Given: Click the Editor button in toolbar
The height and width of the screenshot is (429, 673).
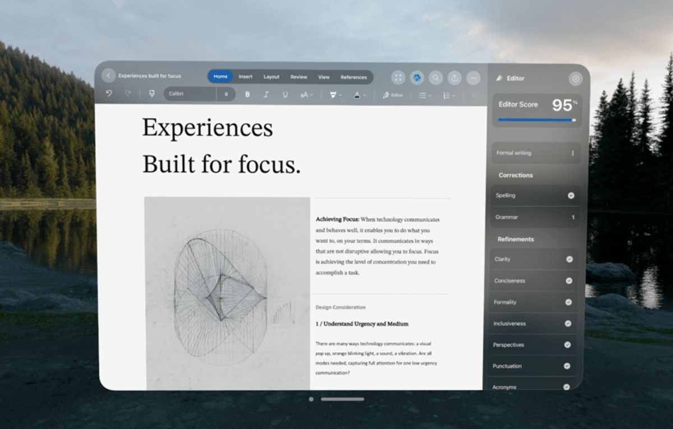Looking at the screenshot, I should [393, 95].
